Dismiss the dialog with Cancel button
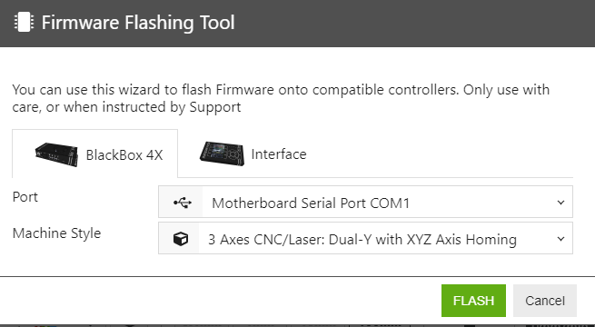The width and height of the screenshot is (595, 327). pyautogui.click(x=545, y=301)
